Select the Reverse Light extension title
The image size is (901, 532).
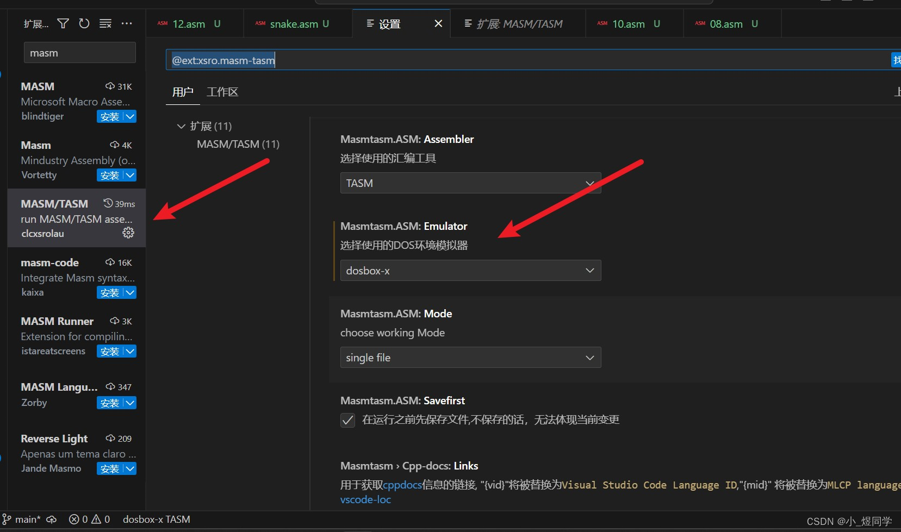click(x=54, y=439)
